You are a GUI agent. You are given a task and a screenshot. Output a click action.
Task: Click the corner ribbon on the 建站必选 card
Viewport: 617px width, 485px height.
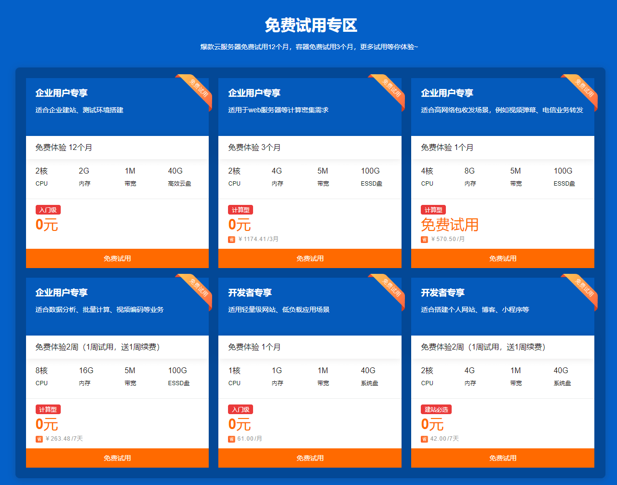[x=583, y=288]
